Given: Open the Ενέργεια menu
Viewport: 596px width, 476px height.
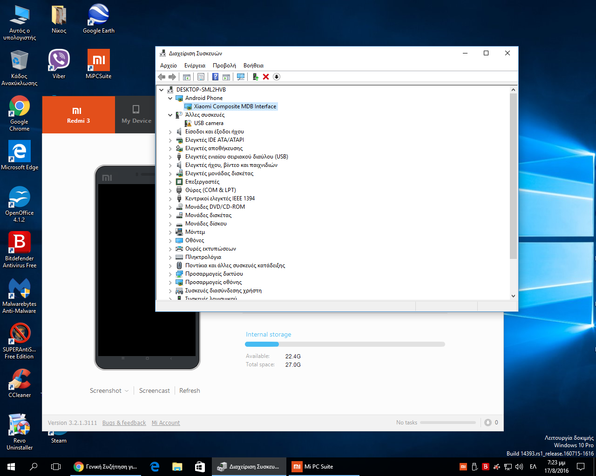Looking at the screenshot, I should click(195, 66).
